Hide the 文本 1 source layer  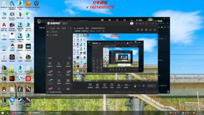(48, 32)
